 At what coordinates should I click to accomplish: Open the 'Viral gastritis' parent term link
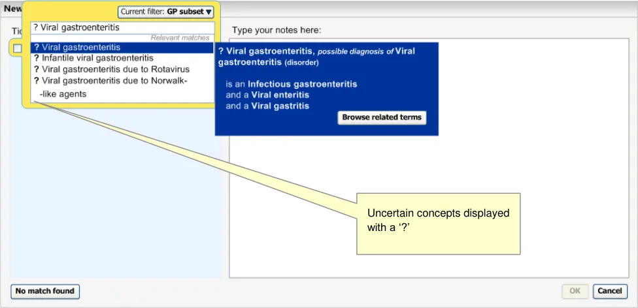coord(280,106)
